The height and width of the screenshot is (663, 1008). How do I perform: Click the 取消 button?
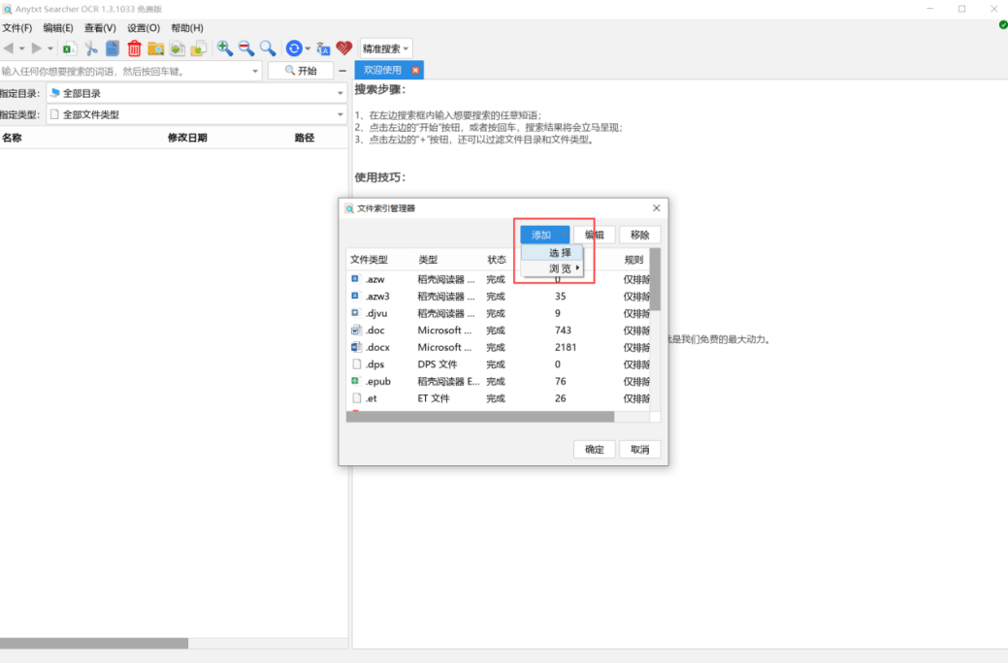[x=639, y=449]
